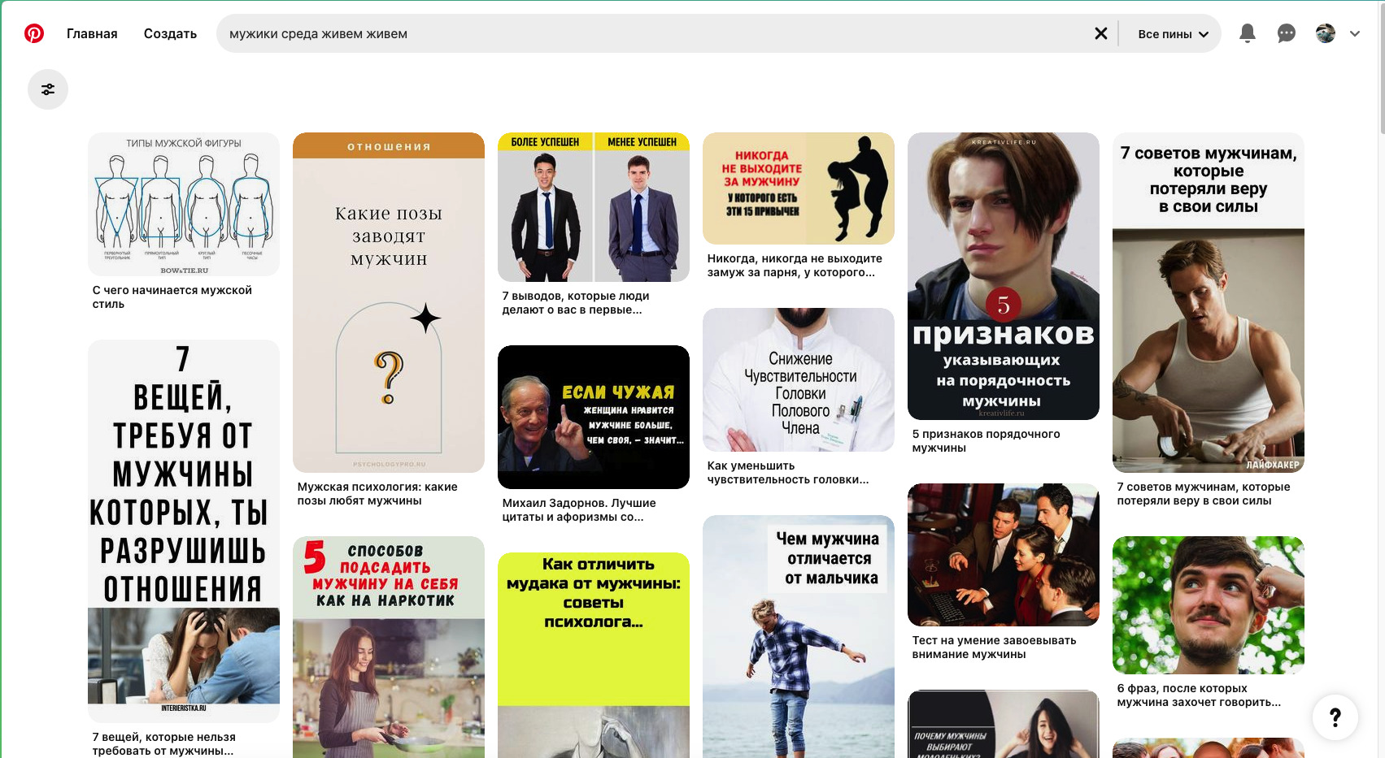This screenshot has height=758, width=1385.
Task: Open the '5 способов подсадить мужчину' pin
Action: [x=389, y=647]
